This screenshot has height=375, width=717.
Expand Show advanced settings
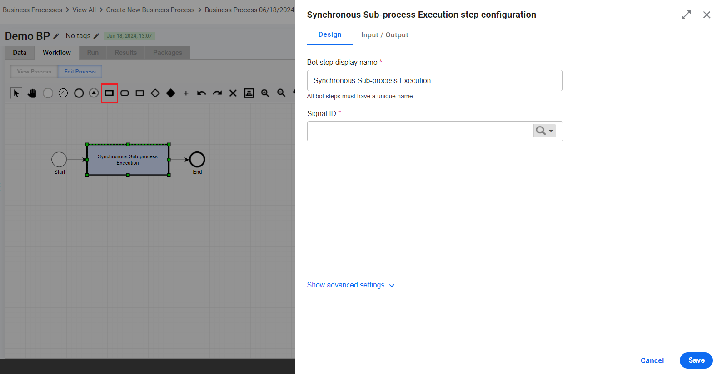pyautogui.click(x=351, y=285)
